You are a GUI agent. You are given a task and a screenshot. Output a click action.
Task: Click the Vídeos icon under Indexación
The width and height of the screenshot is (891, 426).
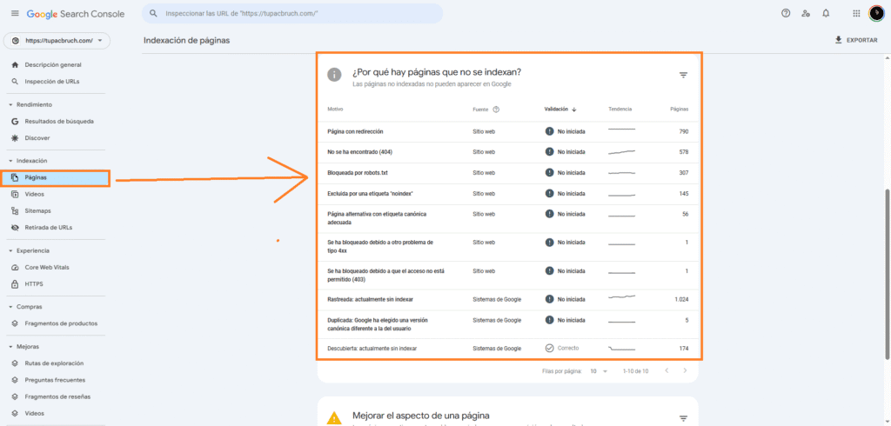coord(15,194)
